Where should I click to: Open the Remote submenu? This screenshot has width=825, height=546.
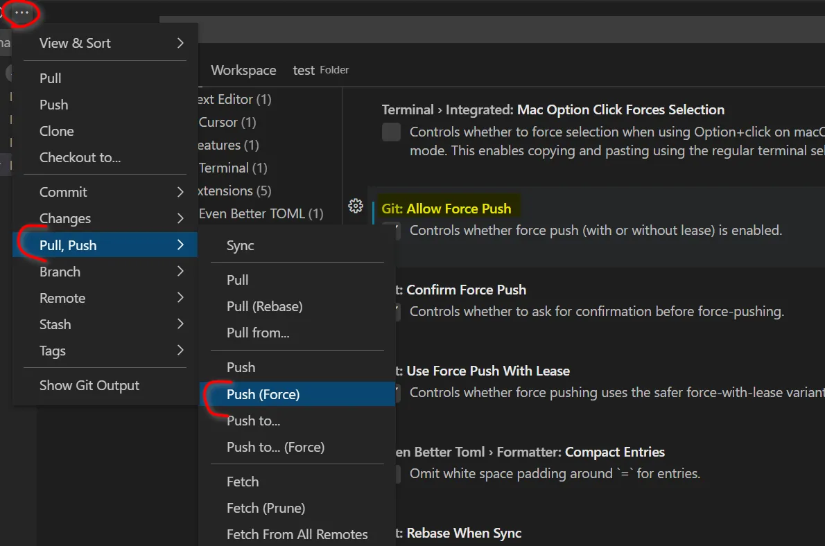click(62, 298)
